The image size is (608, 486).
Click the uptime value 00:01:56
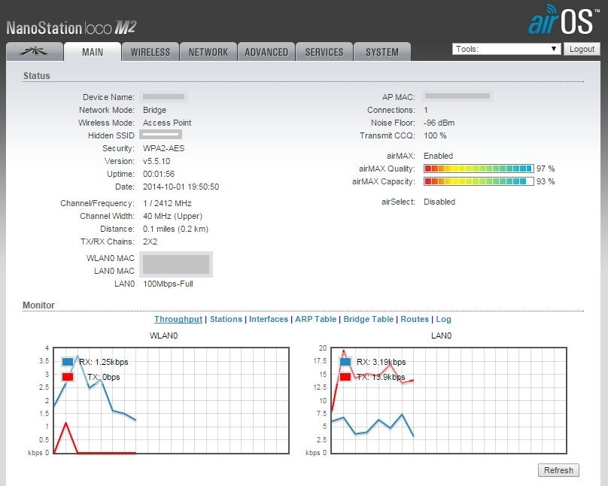[x=159, y=174]
